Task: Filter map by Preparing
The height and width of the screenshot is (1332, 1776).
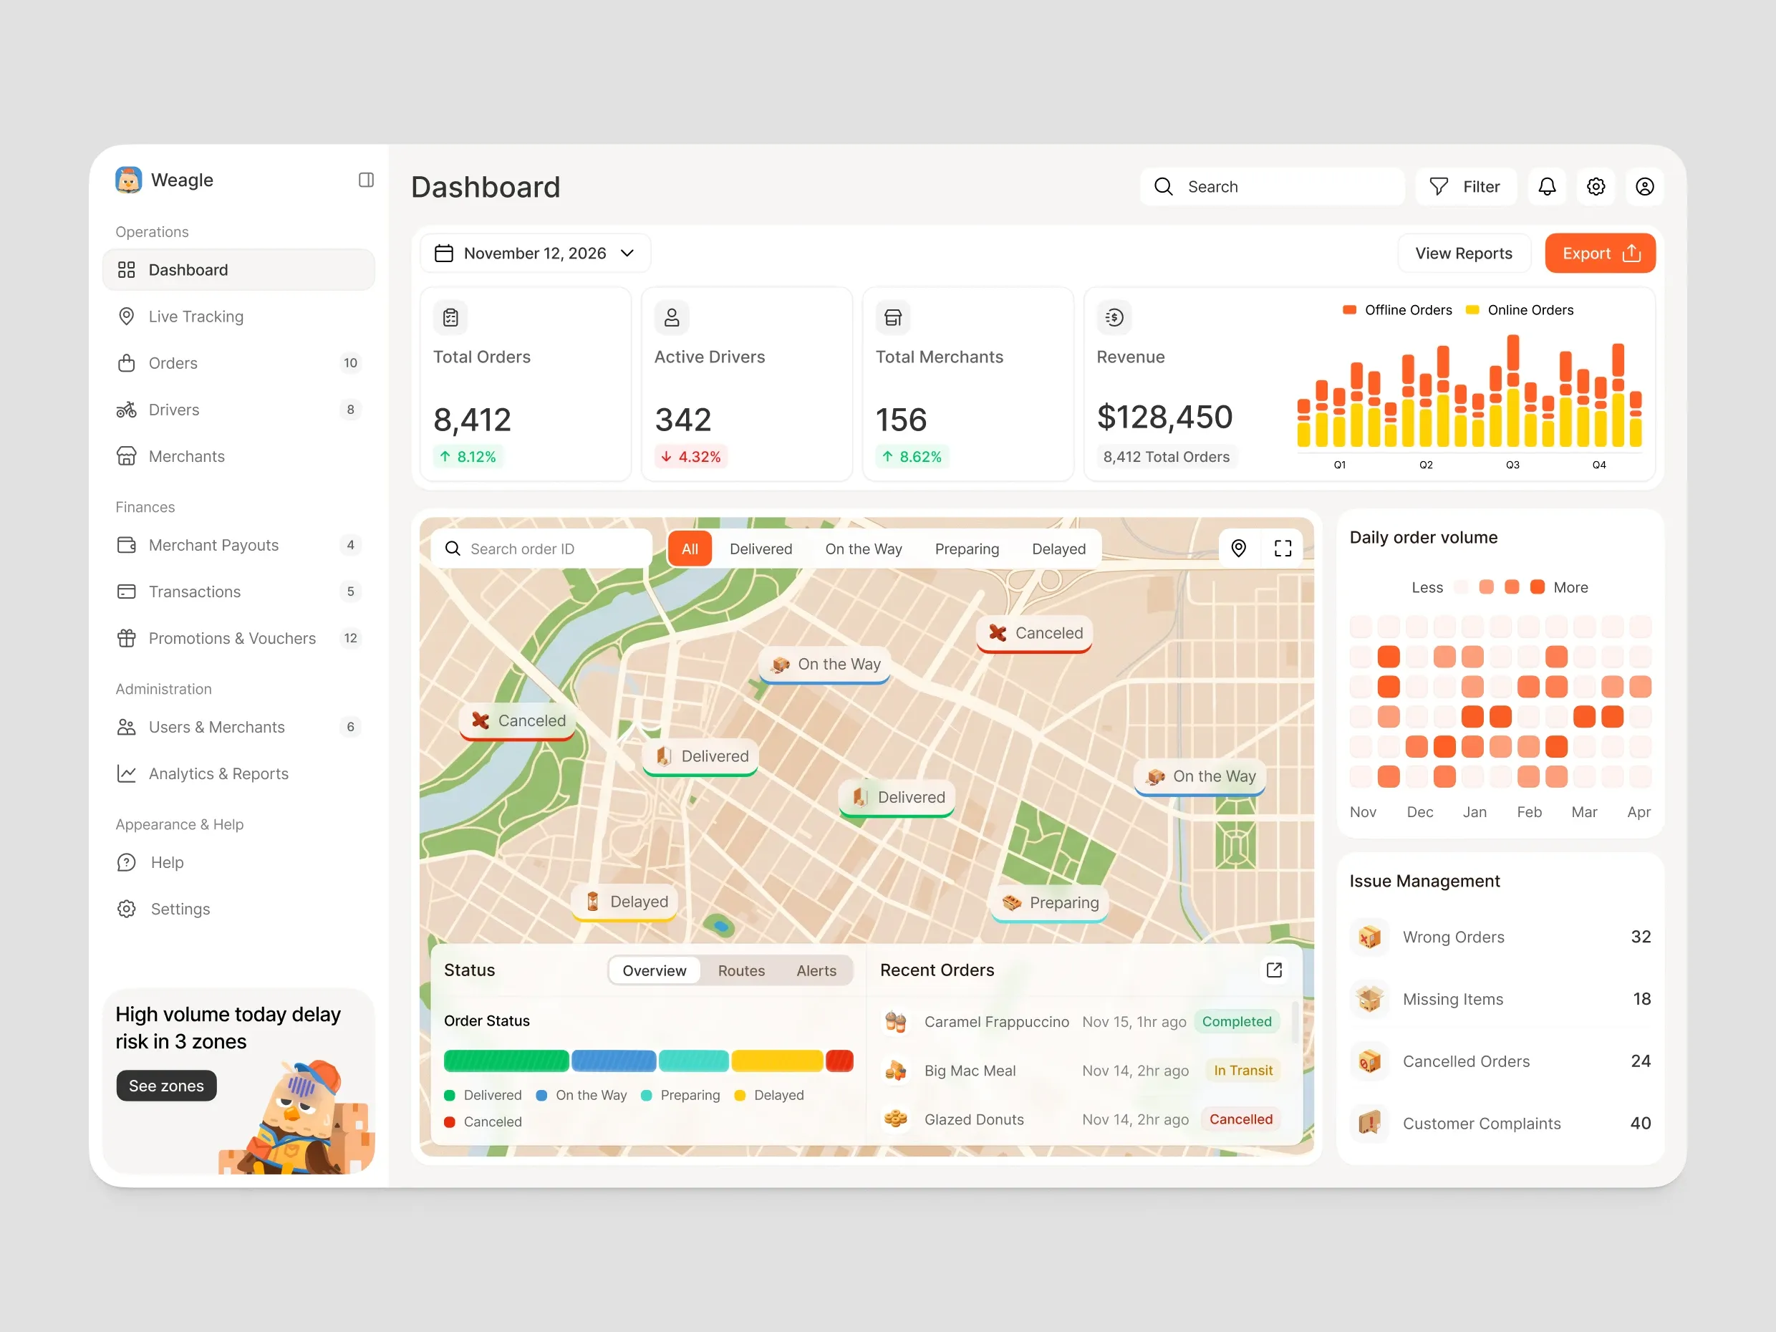Action: click(967, 549)
